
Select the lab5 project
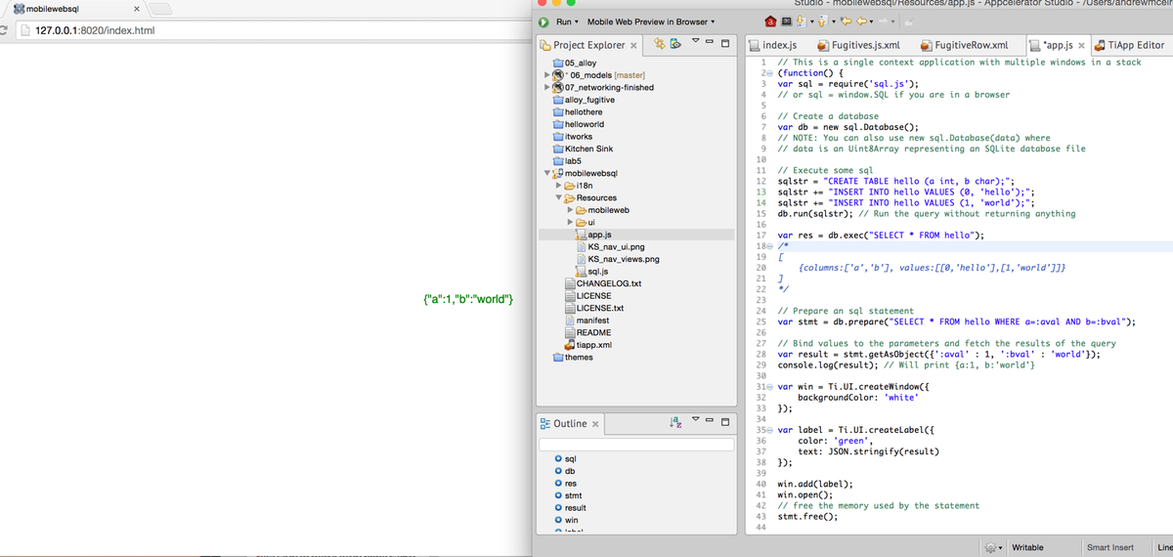[x=568, y=161]
